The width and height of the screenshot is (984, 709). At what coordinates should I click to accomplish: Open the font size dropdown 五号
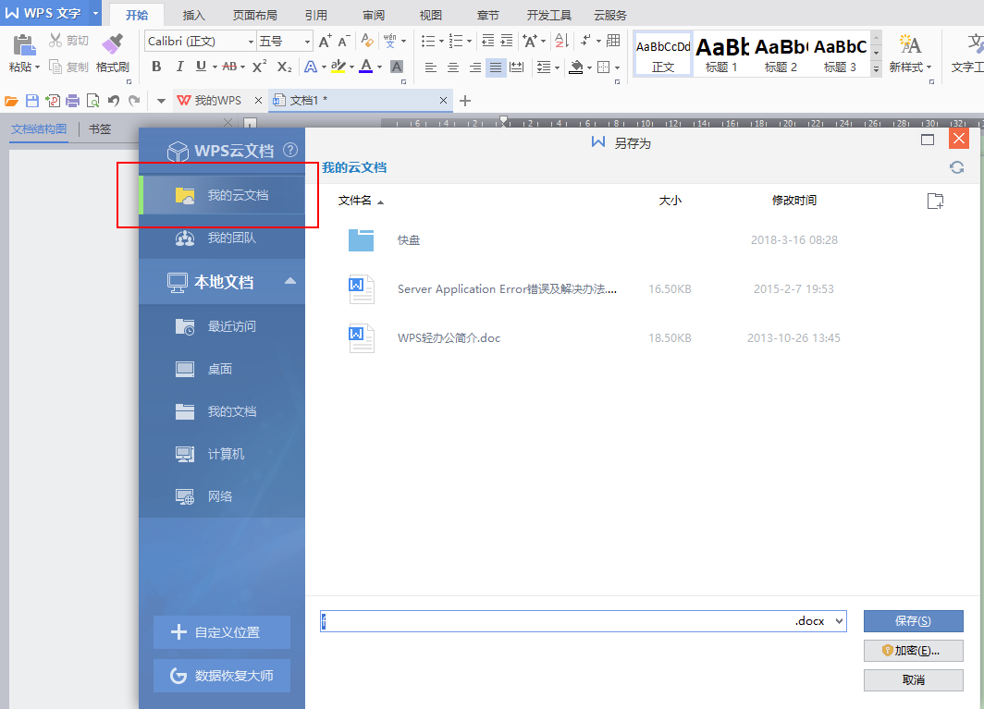pos(307,42)
